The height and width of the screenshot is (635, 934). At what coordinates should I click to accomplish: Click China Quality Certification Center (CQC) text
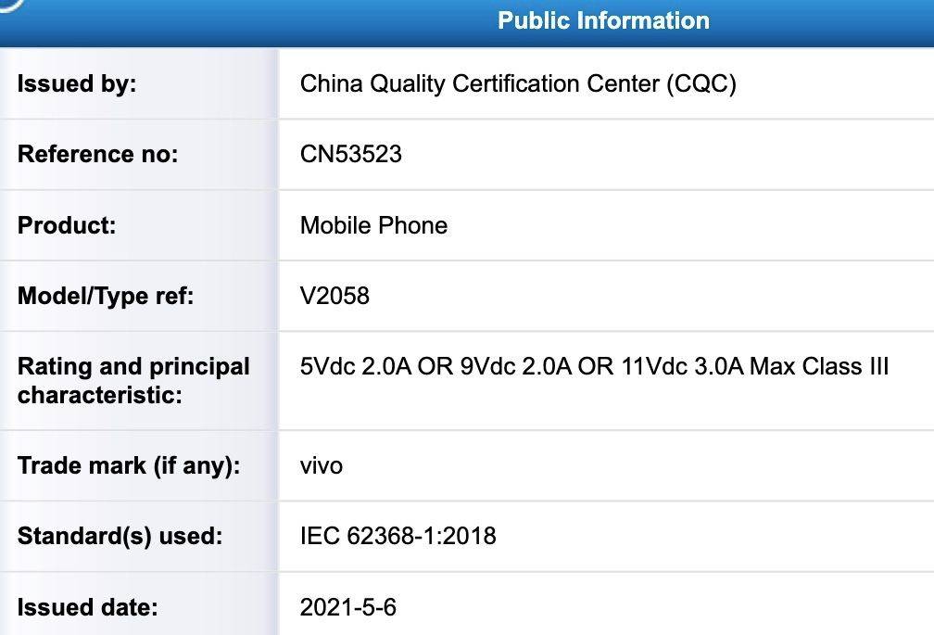pos(518,83)
